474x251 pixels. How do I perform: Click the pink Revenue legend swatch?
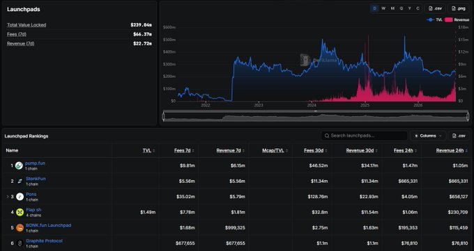point(449,20)
